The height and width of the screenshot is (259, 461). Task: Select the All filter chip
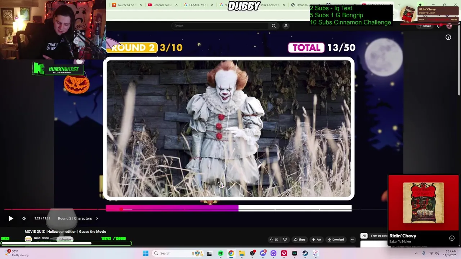coord(364,236)
